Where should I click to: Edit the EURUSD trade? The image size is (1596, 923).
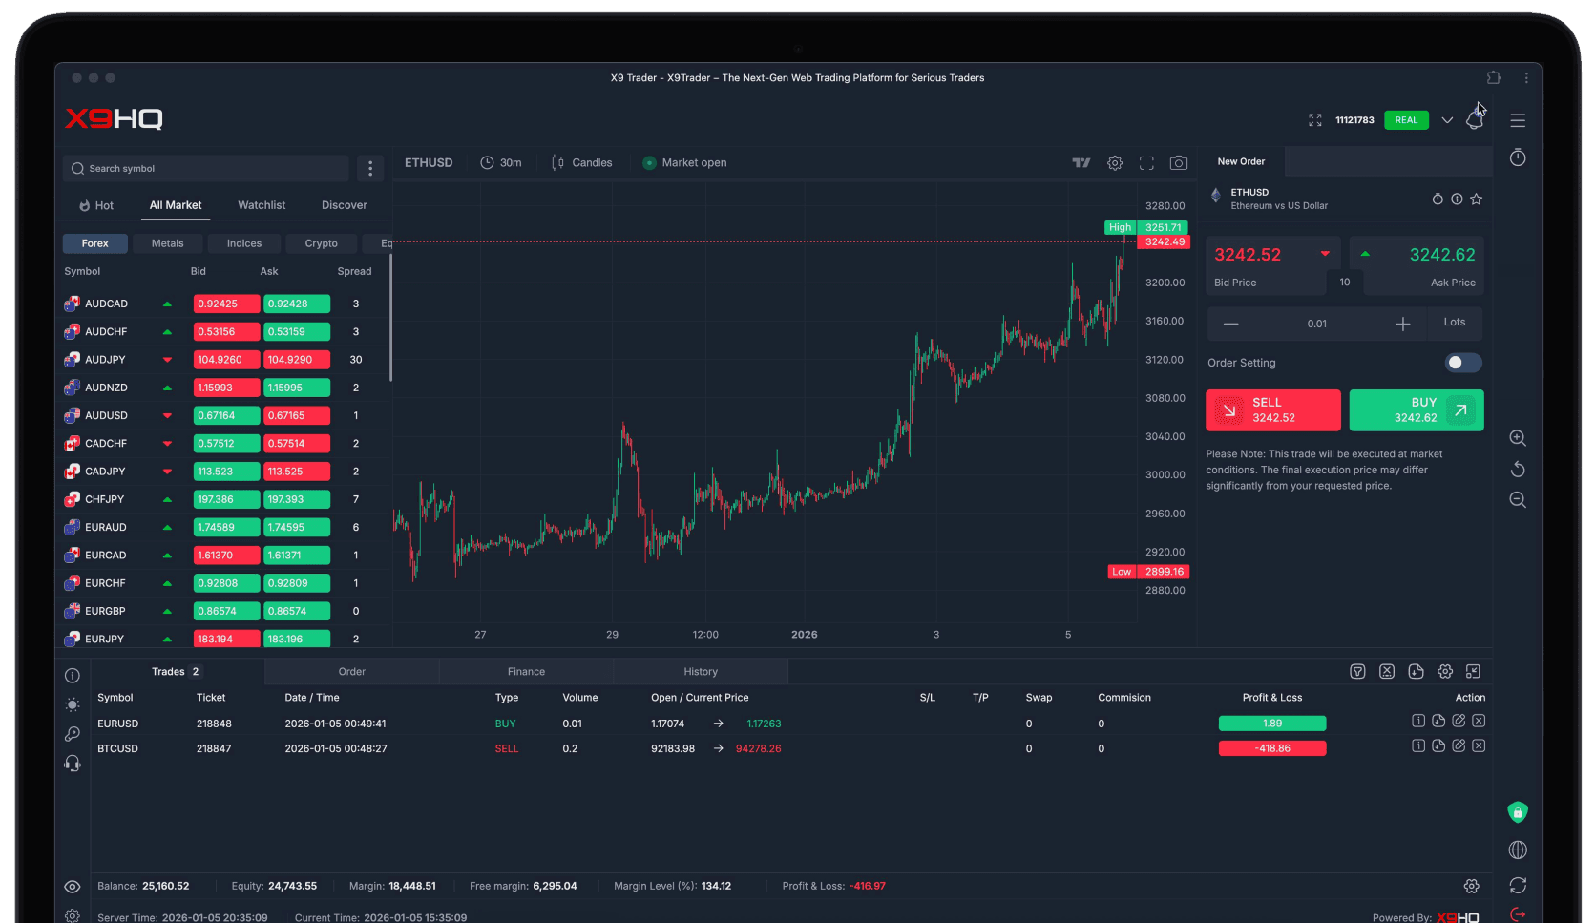pos(1459,721)
